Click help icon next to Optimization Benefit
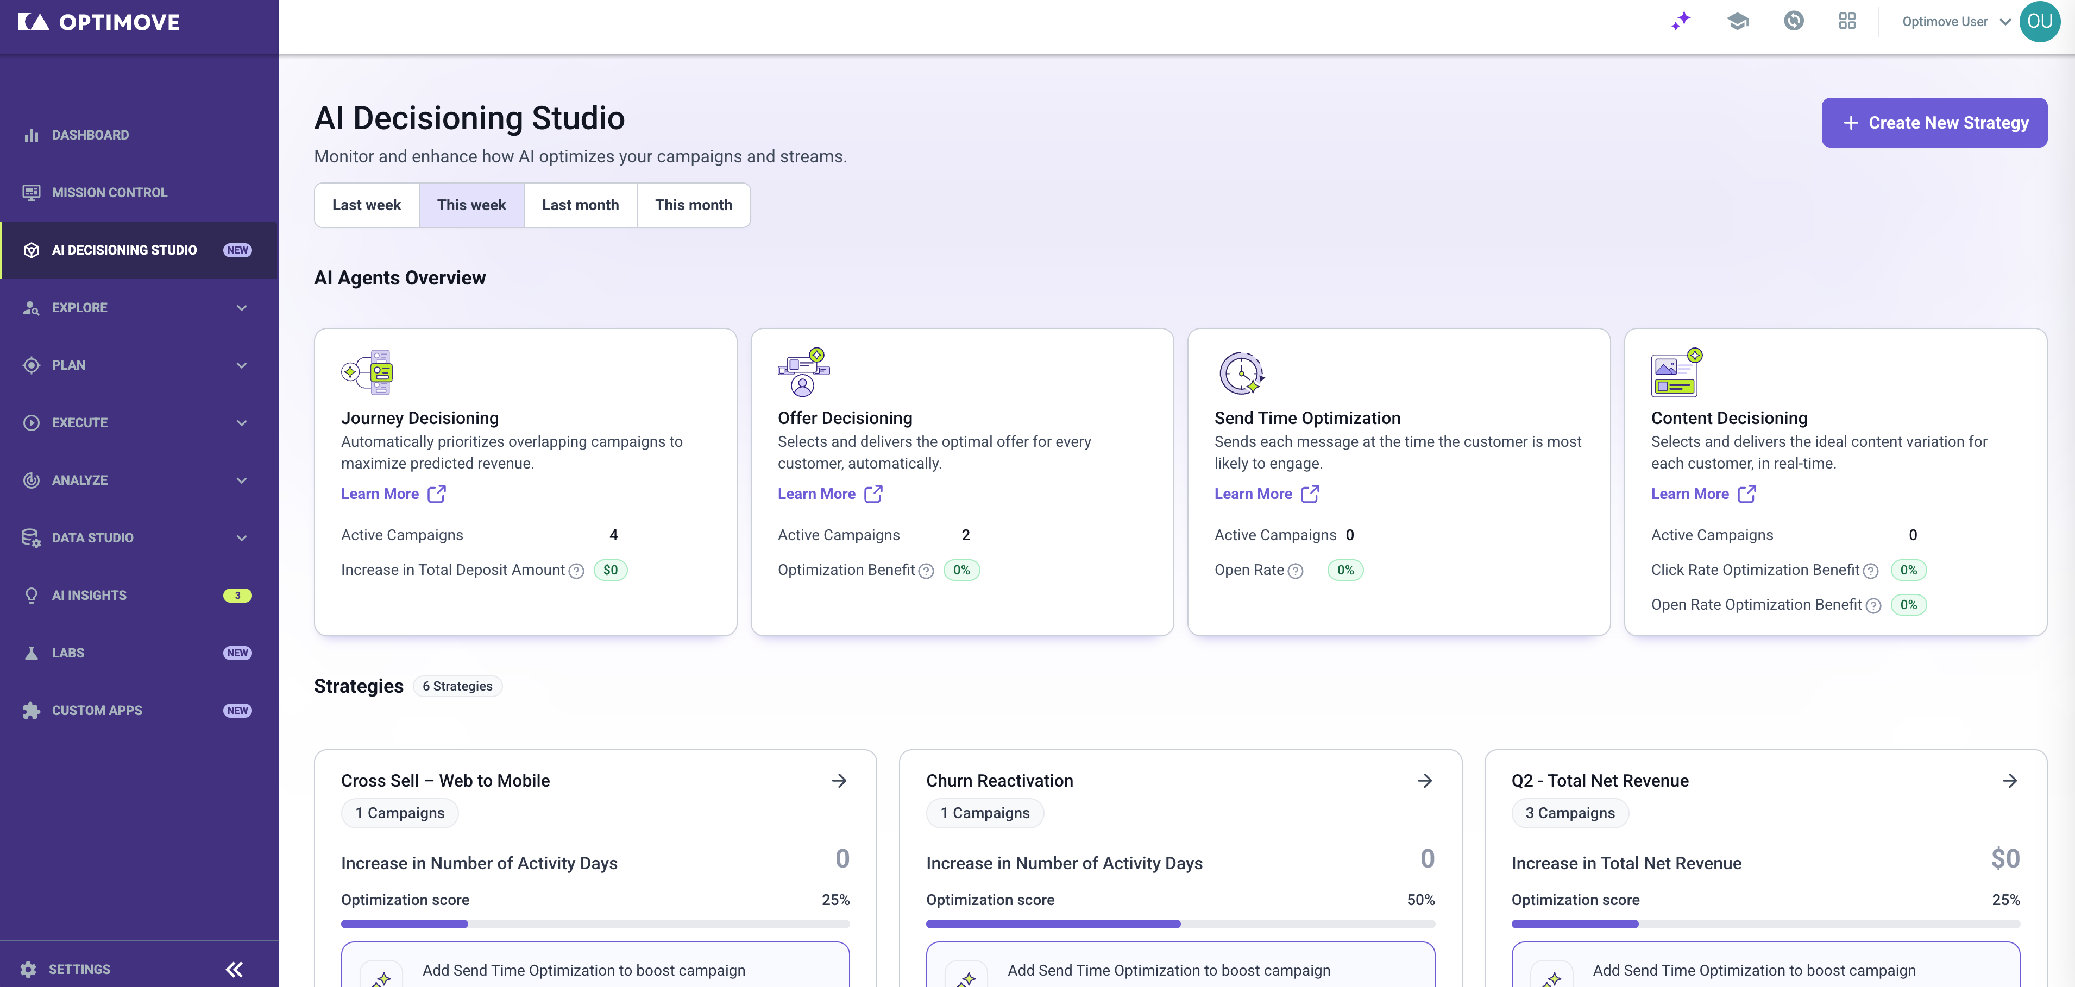The height and width of the screenshot is (987, 2075). (x=926, y=571)
